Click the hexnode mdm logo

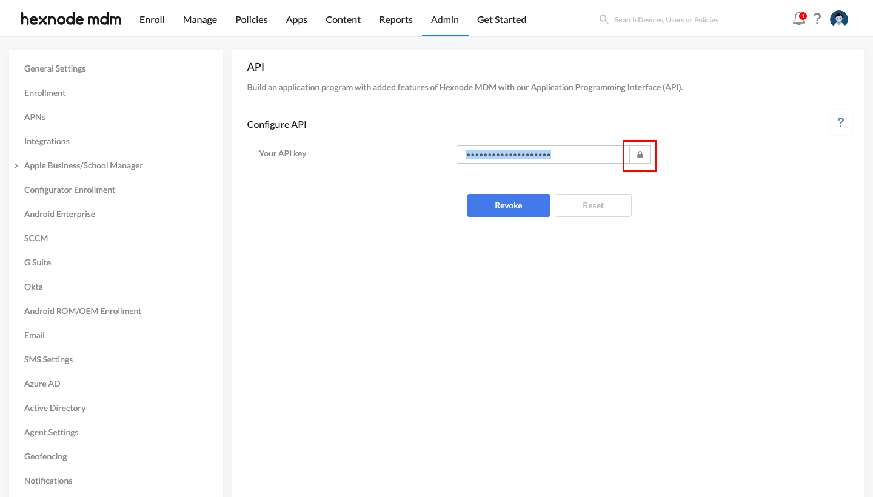coord(71,19)
